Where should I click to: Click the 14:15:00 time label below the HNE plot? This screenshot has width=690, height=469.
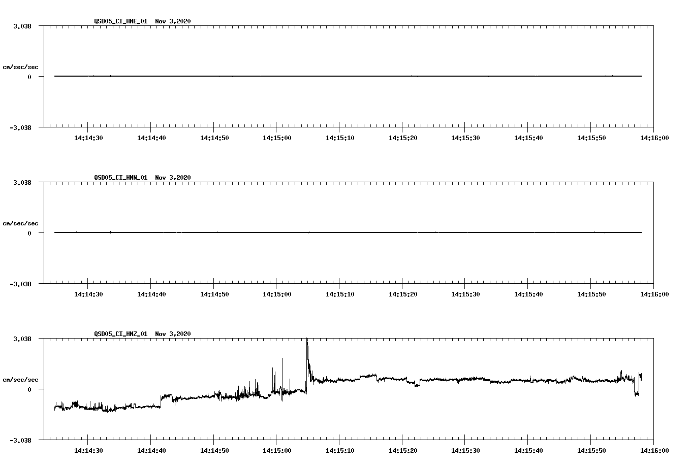278,137
